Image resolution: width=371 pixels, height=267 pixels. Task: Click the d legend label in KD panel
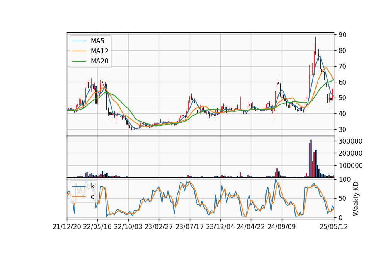point(92,197)
